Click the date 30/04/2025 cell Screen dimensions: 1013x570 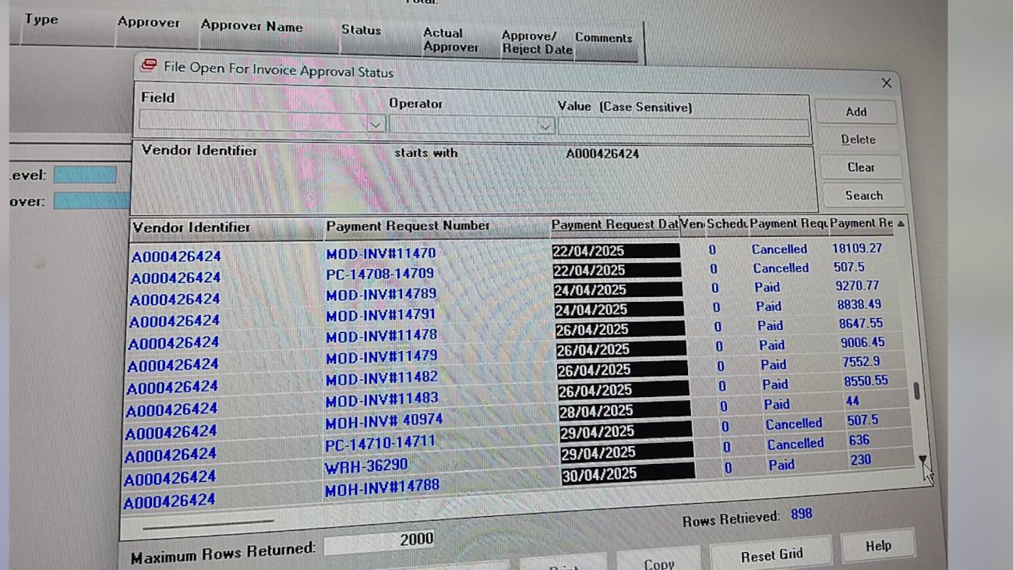click(x=627, y=473)
